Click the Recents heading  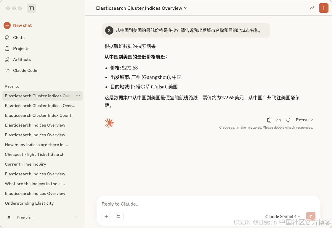tap(12, 86)
